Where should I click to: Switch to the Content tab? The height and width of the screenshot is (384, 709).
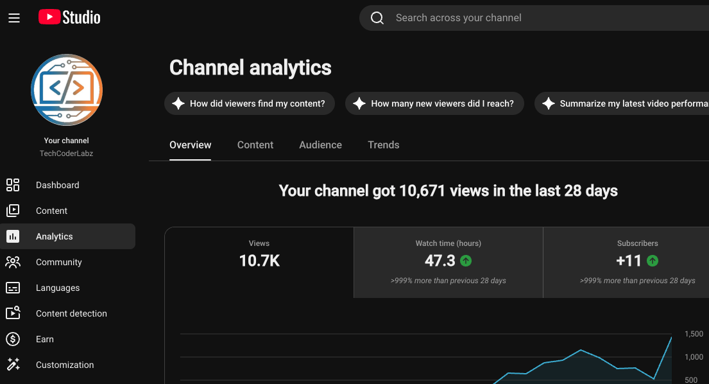[x=255, y=144]
